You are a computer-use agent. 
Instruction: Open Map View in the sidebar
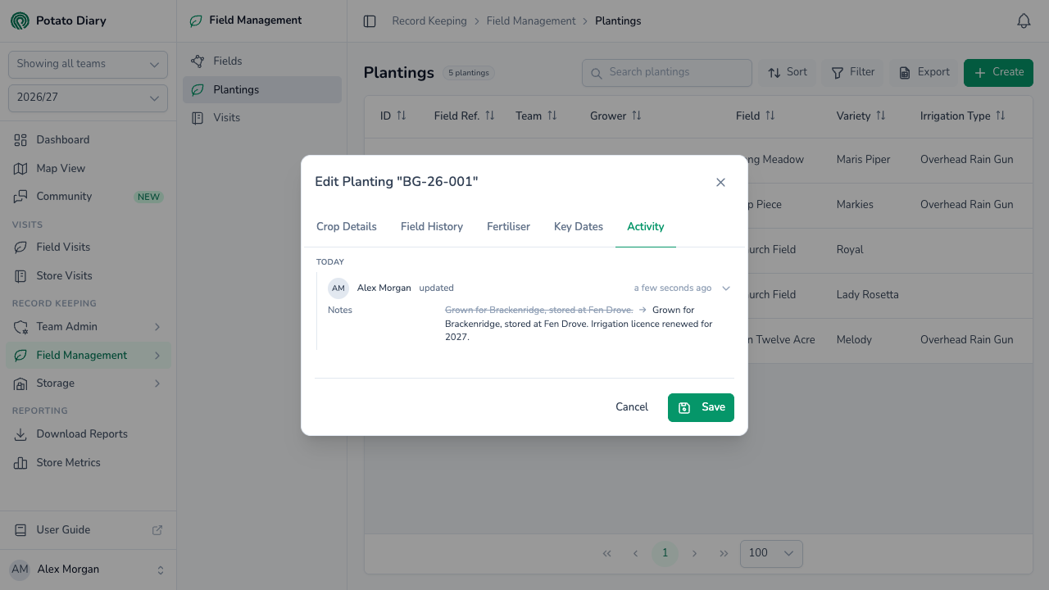[x=89, y=168]
